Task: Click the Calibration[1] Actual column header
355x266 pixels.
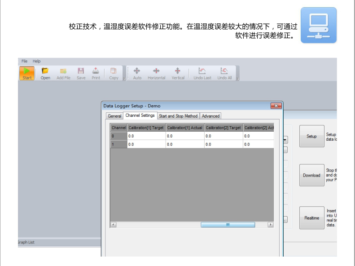Action: 185,128
